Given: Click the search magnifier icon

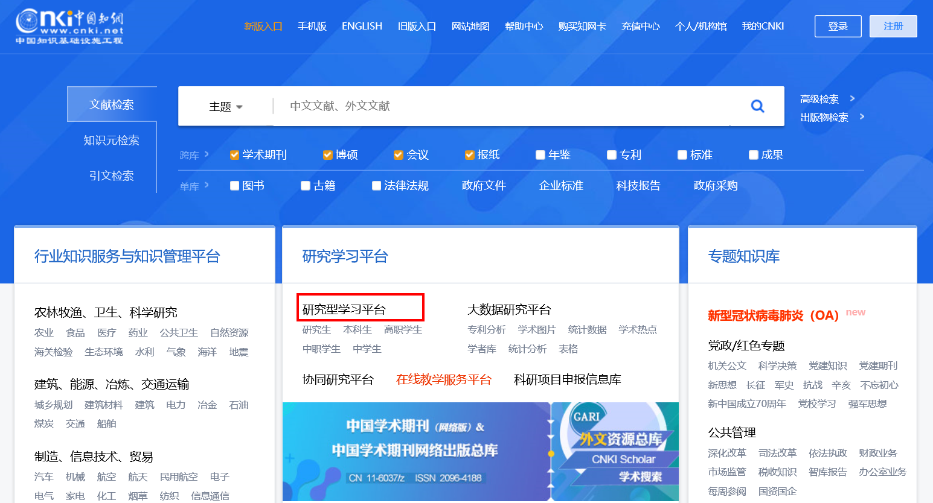Looking at the screenshot, I should (757, 106).
